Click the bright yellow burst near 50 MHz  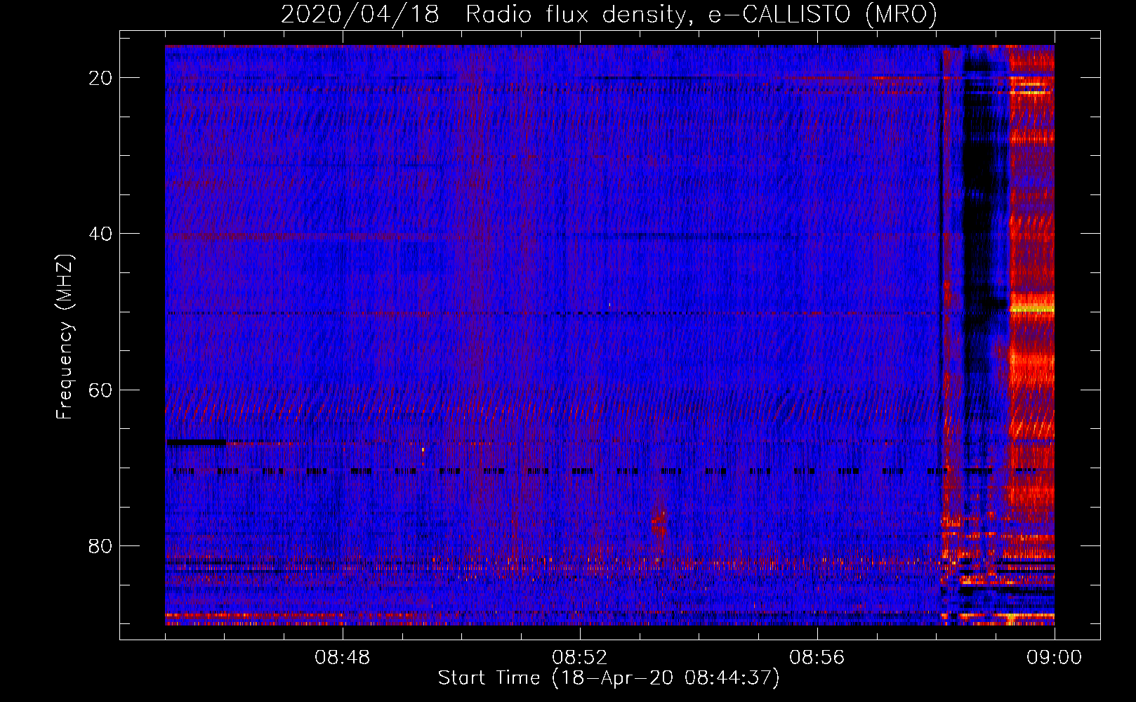point(1031,308)
